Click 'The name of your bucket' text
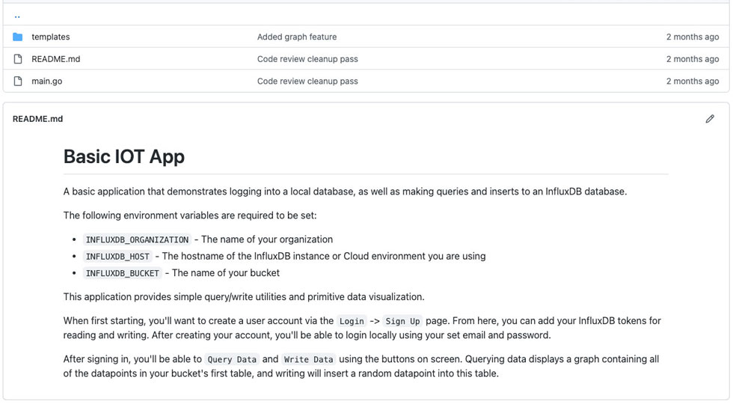Screen dimensions: 733x404 [226, 273]
